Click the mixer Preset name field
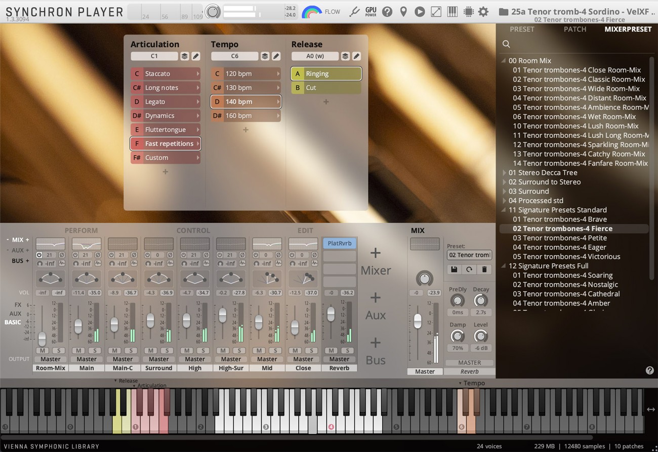This screenshot has width=658, height=452. point(469,255)
